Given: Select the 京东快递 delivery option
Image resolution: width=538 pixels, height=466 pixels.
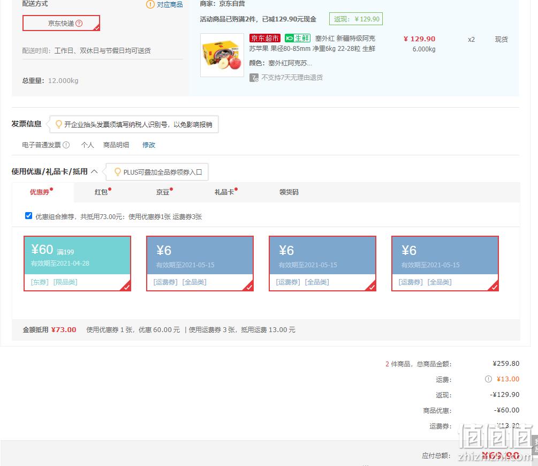Looking at the screenshot, I should tap(61, 23).
